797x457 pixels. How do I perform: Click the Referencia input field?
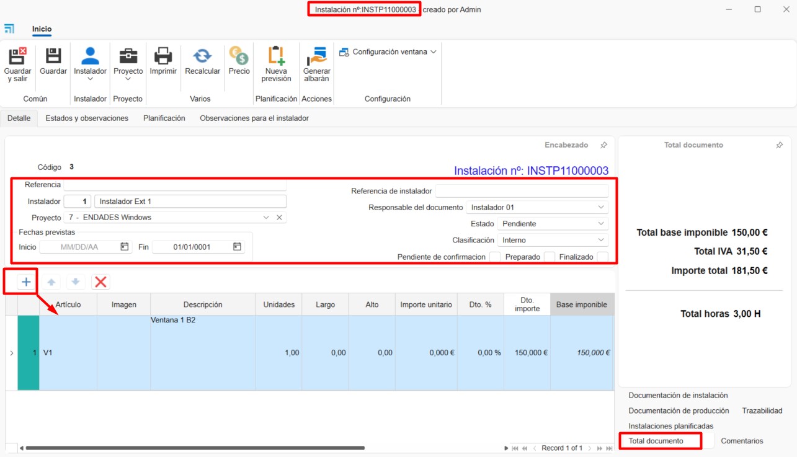[x=175, y=185]
